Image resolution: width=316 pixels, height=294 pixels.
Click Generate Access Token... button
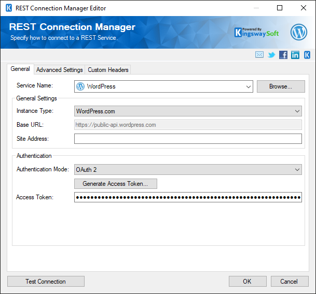tap(116, 184)
